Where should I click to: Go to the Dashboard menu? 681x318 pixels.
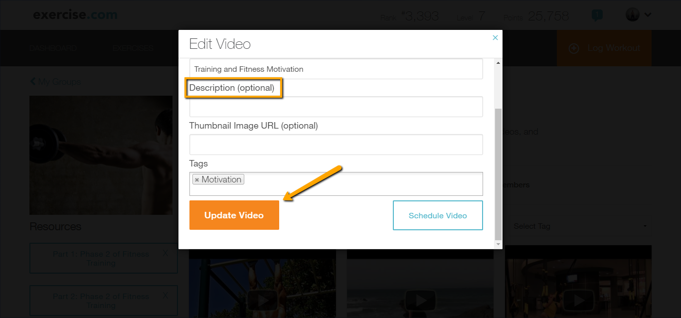coord(53,48)
